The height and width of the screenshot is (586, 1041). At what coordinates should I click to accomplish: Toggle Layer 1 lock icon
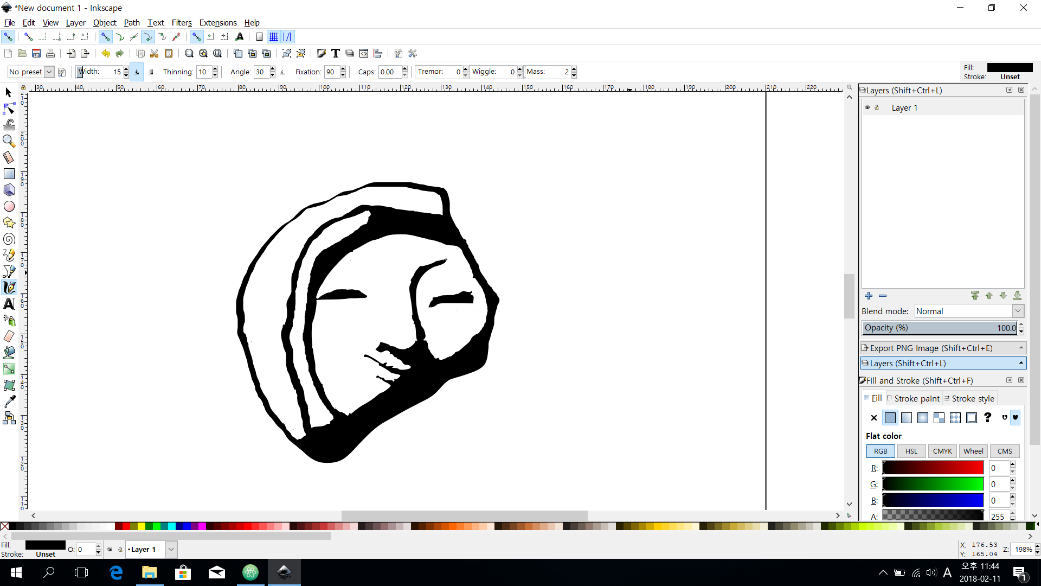coord(877,107)
